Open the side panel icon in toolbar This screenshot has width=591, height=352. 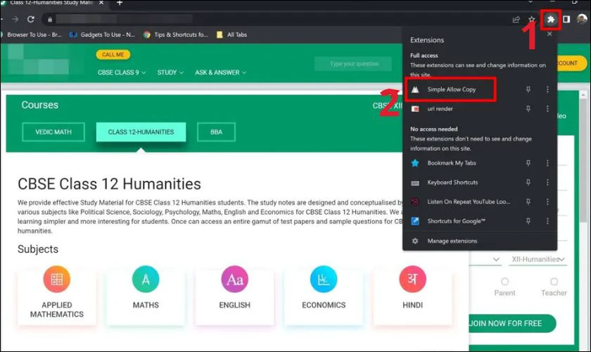[x=566, y=19]
